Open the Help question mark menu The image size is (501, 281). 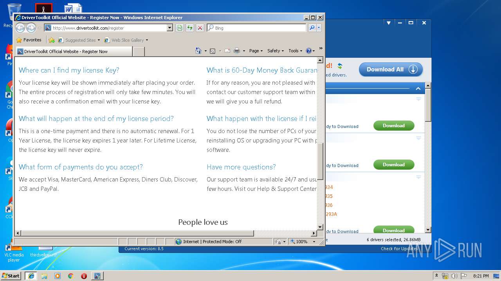click(x=310, y=51)
